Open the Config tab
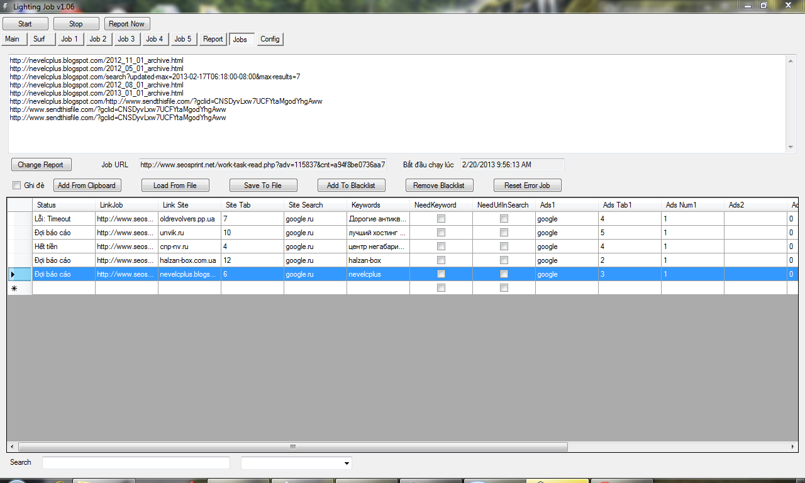The height and width of the screenshot is (483, 805). point(270,39)
